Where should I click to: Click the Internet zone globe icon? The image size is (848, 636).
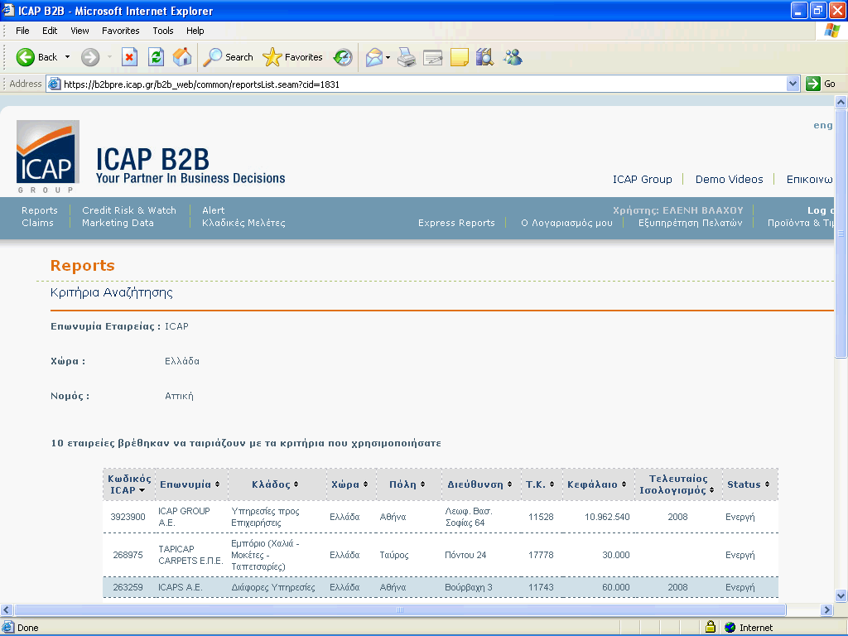click(730, 628)
